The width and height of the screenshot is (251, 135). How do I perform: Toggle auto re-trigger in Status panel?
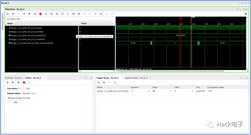7,83
